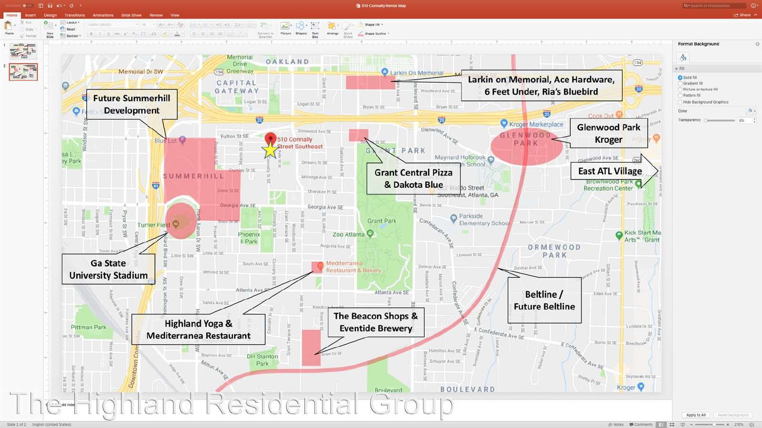Select slide 1 thumbnail
Viewport: 762px width, 428px height.
(23, 51)
